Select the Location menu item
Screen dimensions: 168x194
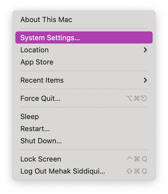tap(34, 50)
